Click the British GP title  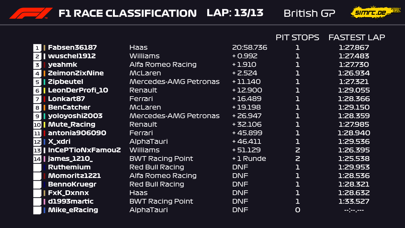coord(309,13)
